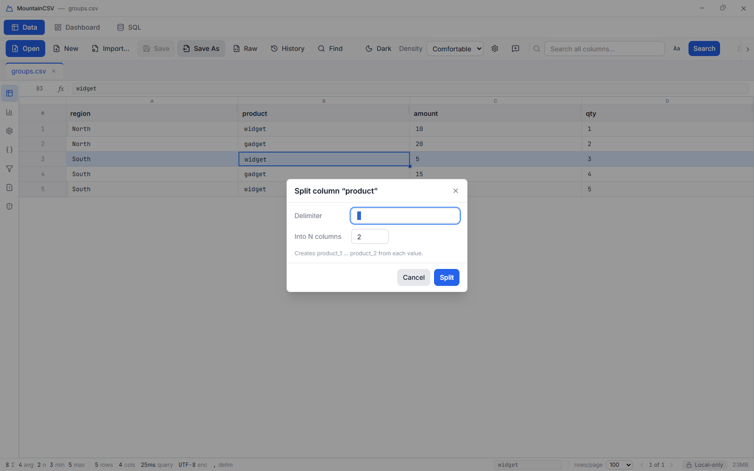Click the disabled Save button
This screenshot has height=471, width=754.
click(x=156, y=49)
